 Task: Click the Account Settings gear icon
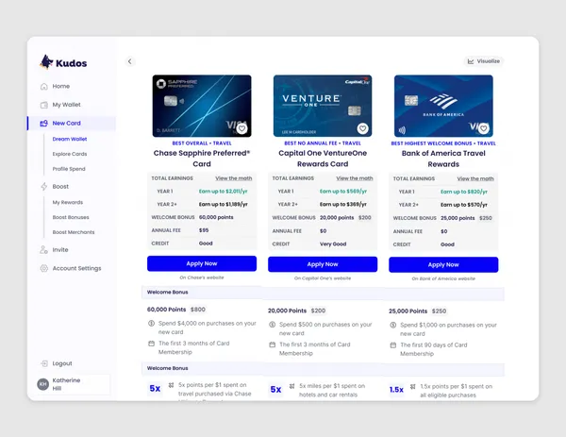[x=44, y=268]
